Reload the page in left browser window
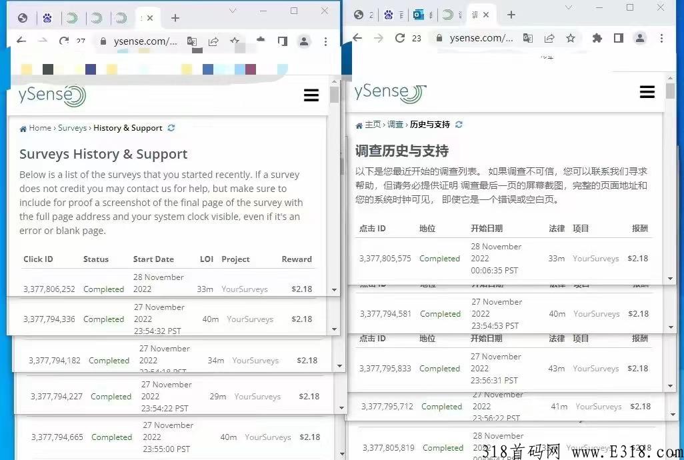The width and height of the screenshot is (684, 460). (x=64, y=41)
